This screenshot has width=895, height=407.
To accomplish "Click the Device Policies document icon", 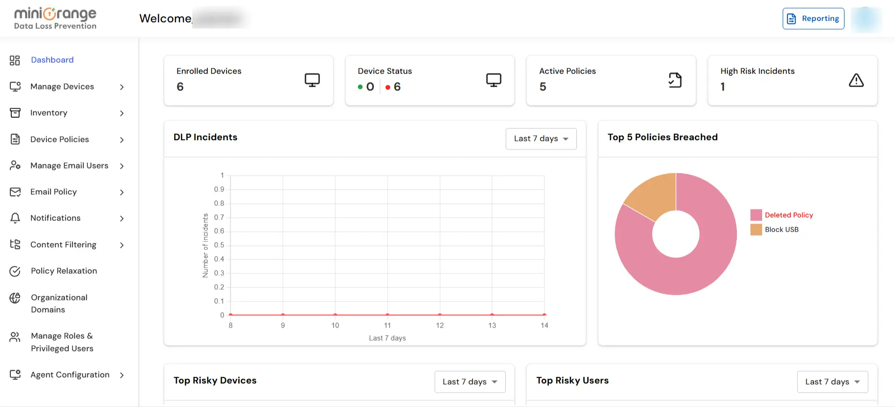I will tap(15, 139).
